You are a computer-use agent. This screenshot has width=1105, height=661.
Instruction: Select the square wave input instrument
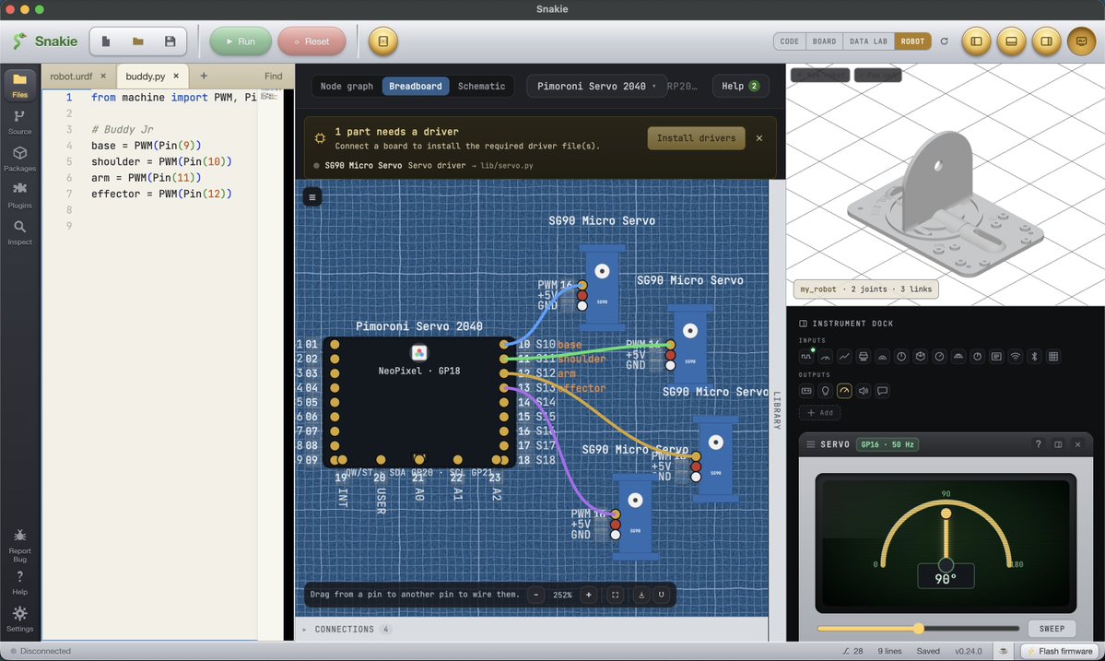806,357
